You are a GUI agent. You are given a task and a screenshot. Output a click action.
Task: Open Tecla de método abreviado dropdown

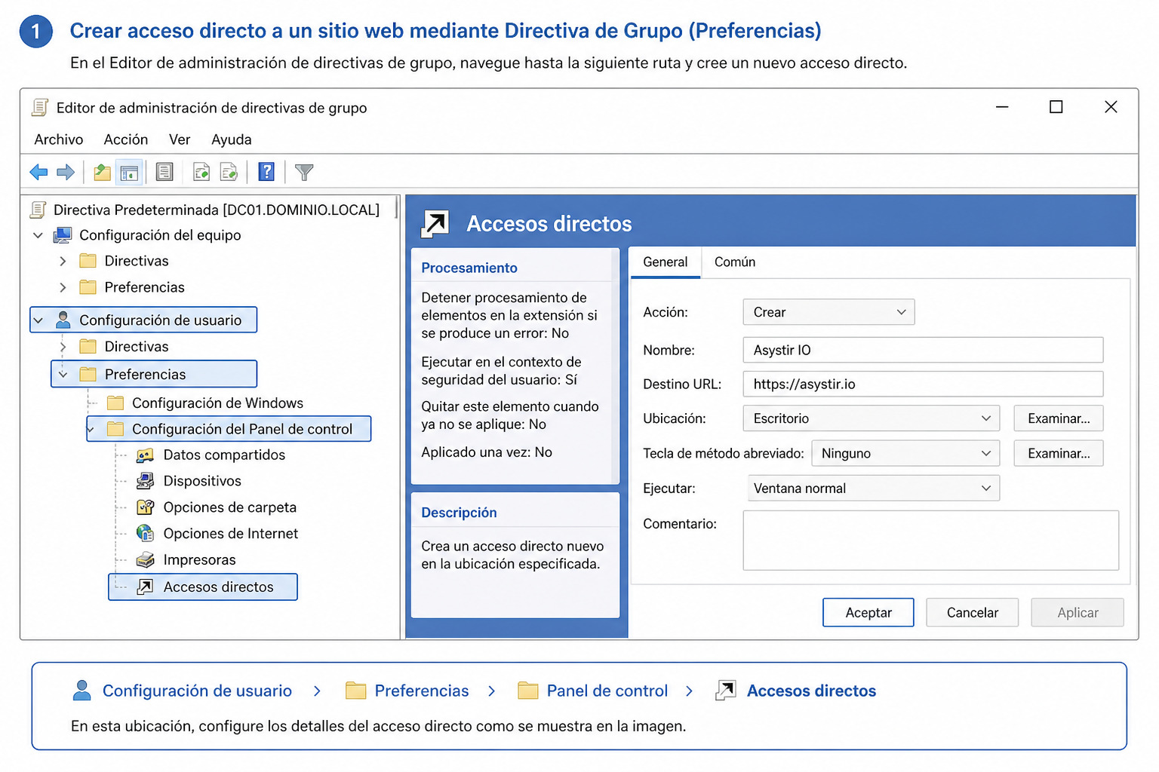click(x=905, y=453)
